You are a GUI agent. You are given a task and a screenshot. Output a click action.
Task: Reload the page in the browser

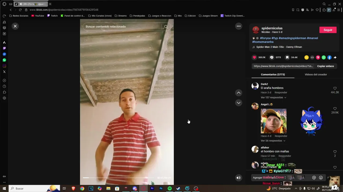20,10
